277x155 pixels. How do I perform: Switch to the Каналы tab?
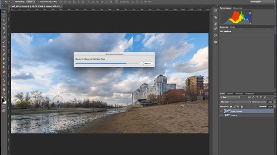click(x=230, y=94)
